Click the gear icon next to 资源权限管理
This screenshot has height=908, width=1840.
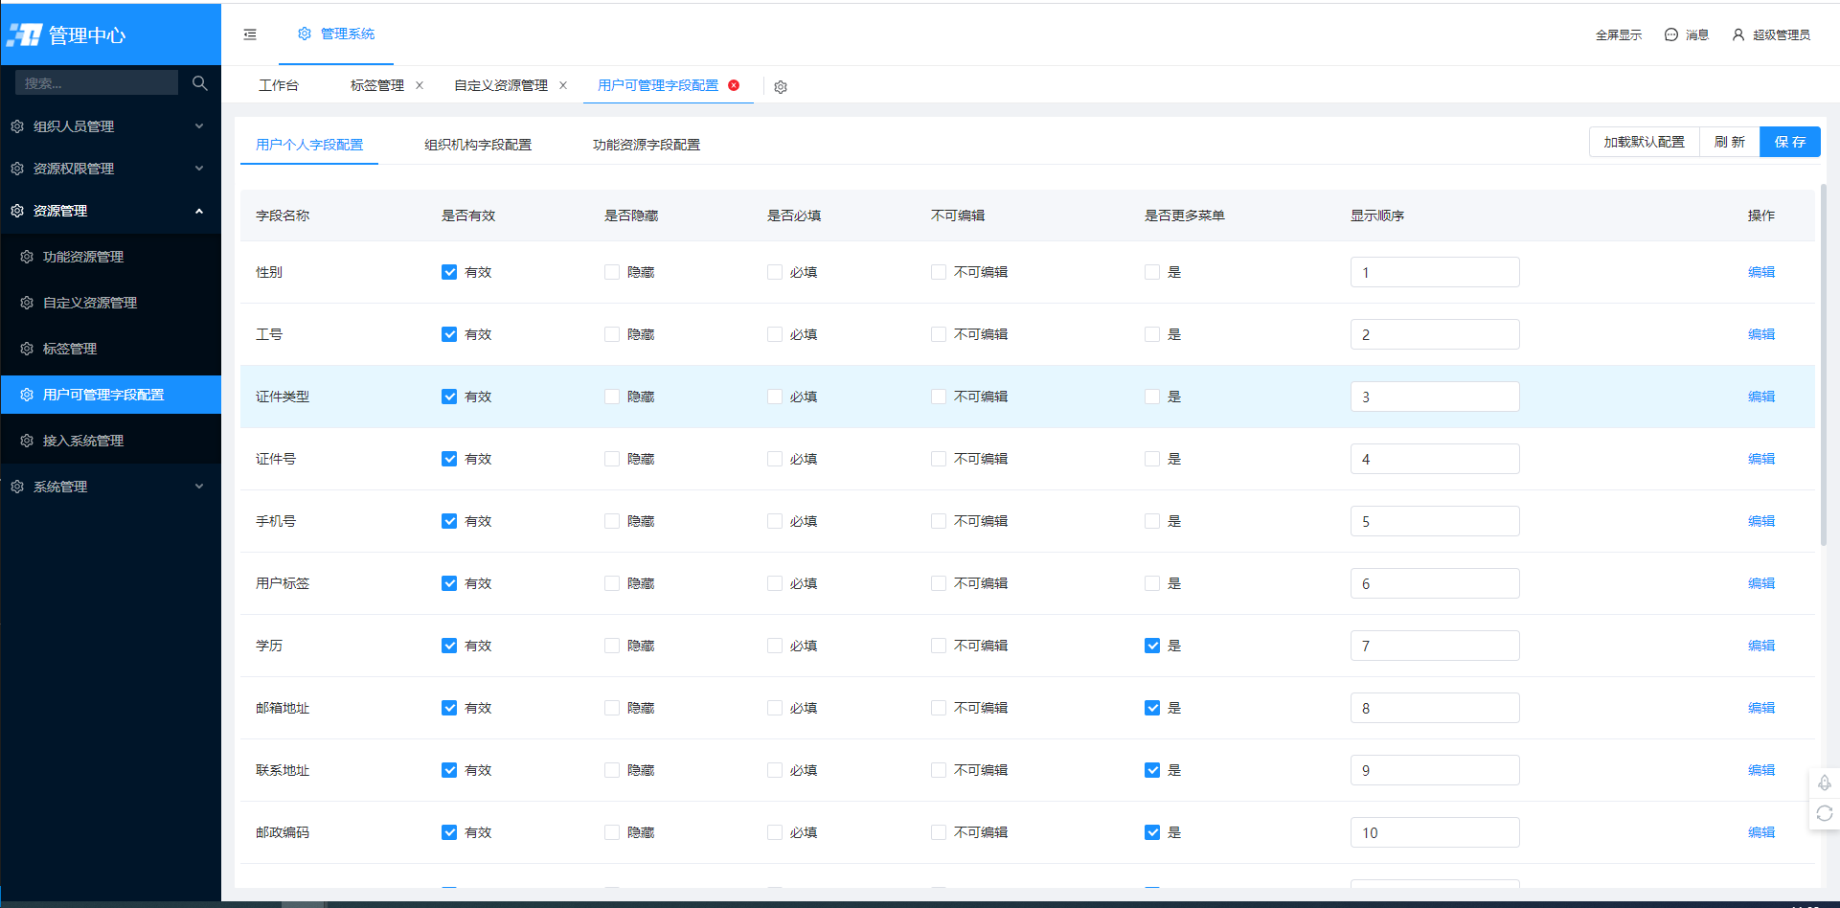point(17,169)
